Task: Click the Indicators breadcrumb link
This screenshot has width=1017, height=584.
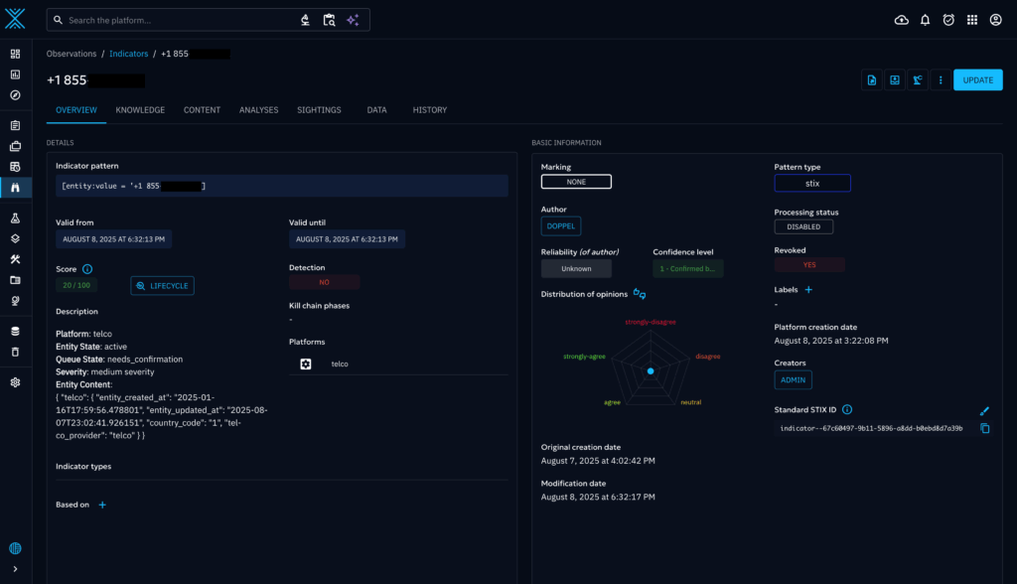Action: point(129,54)
